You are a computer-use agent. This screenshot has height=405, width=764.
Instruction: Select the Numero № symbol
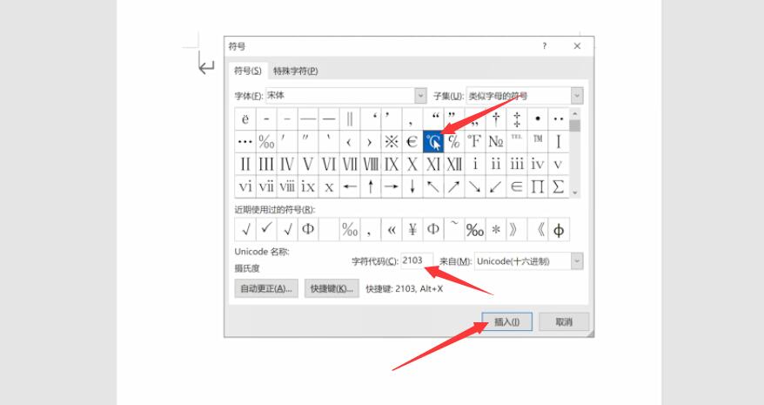(496, 141)
